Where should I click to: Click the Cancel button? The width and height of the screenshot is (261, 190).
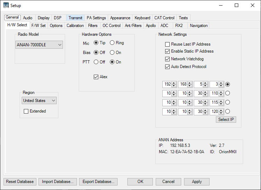(x=168, y=182)
